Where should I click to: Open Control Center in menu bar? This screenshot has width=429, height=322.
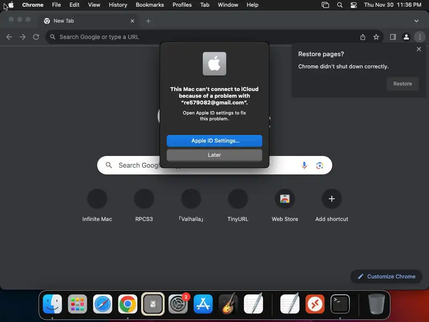[x=354, y=5]
